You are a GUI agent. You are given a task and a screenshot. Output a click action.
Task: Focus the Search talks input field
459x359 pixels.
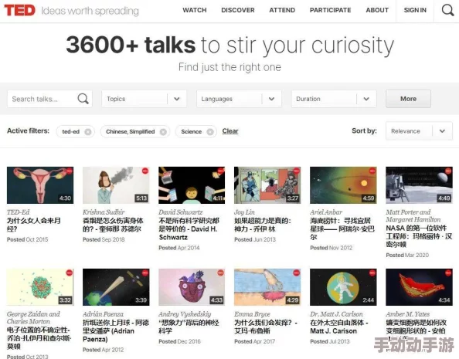tap(42, 99)
